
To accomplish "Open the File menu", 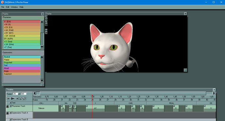I will (3, 7).
